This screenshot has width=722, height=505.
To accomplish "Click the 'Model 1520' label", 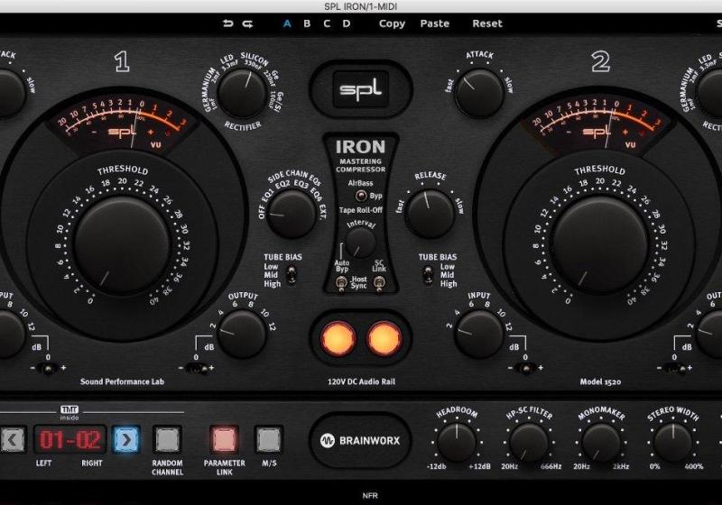I will (x=600, y=381).
